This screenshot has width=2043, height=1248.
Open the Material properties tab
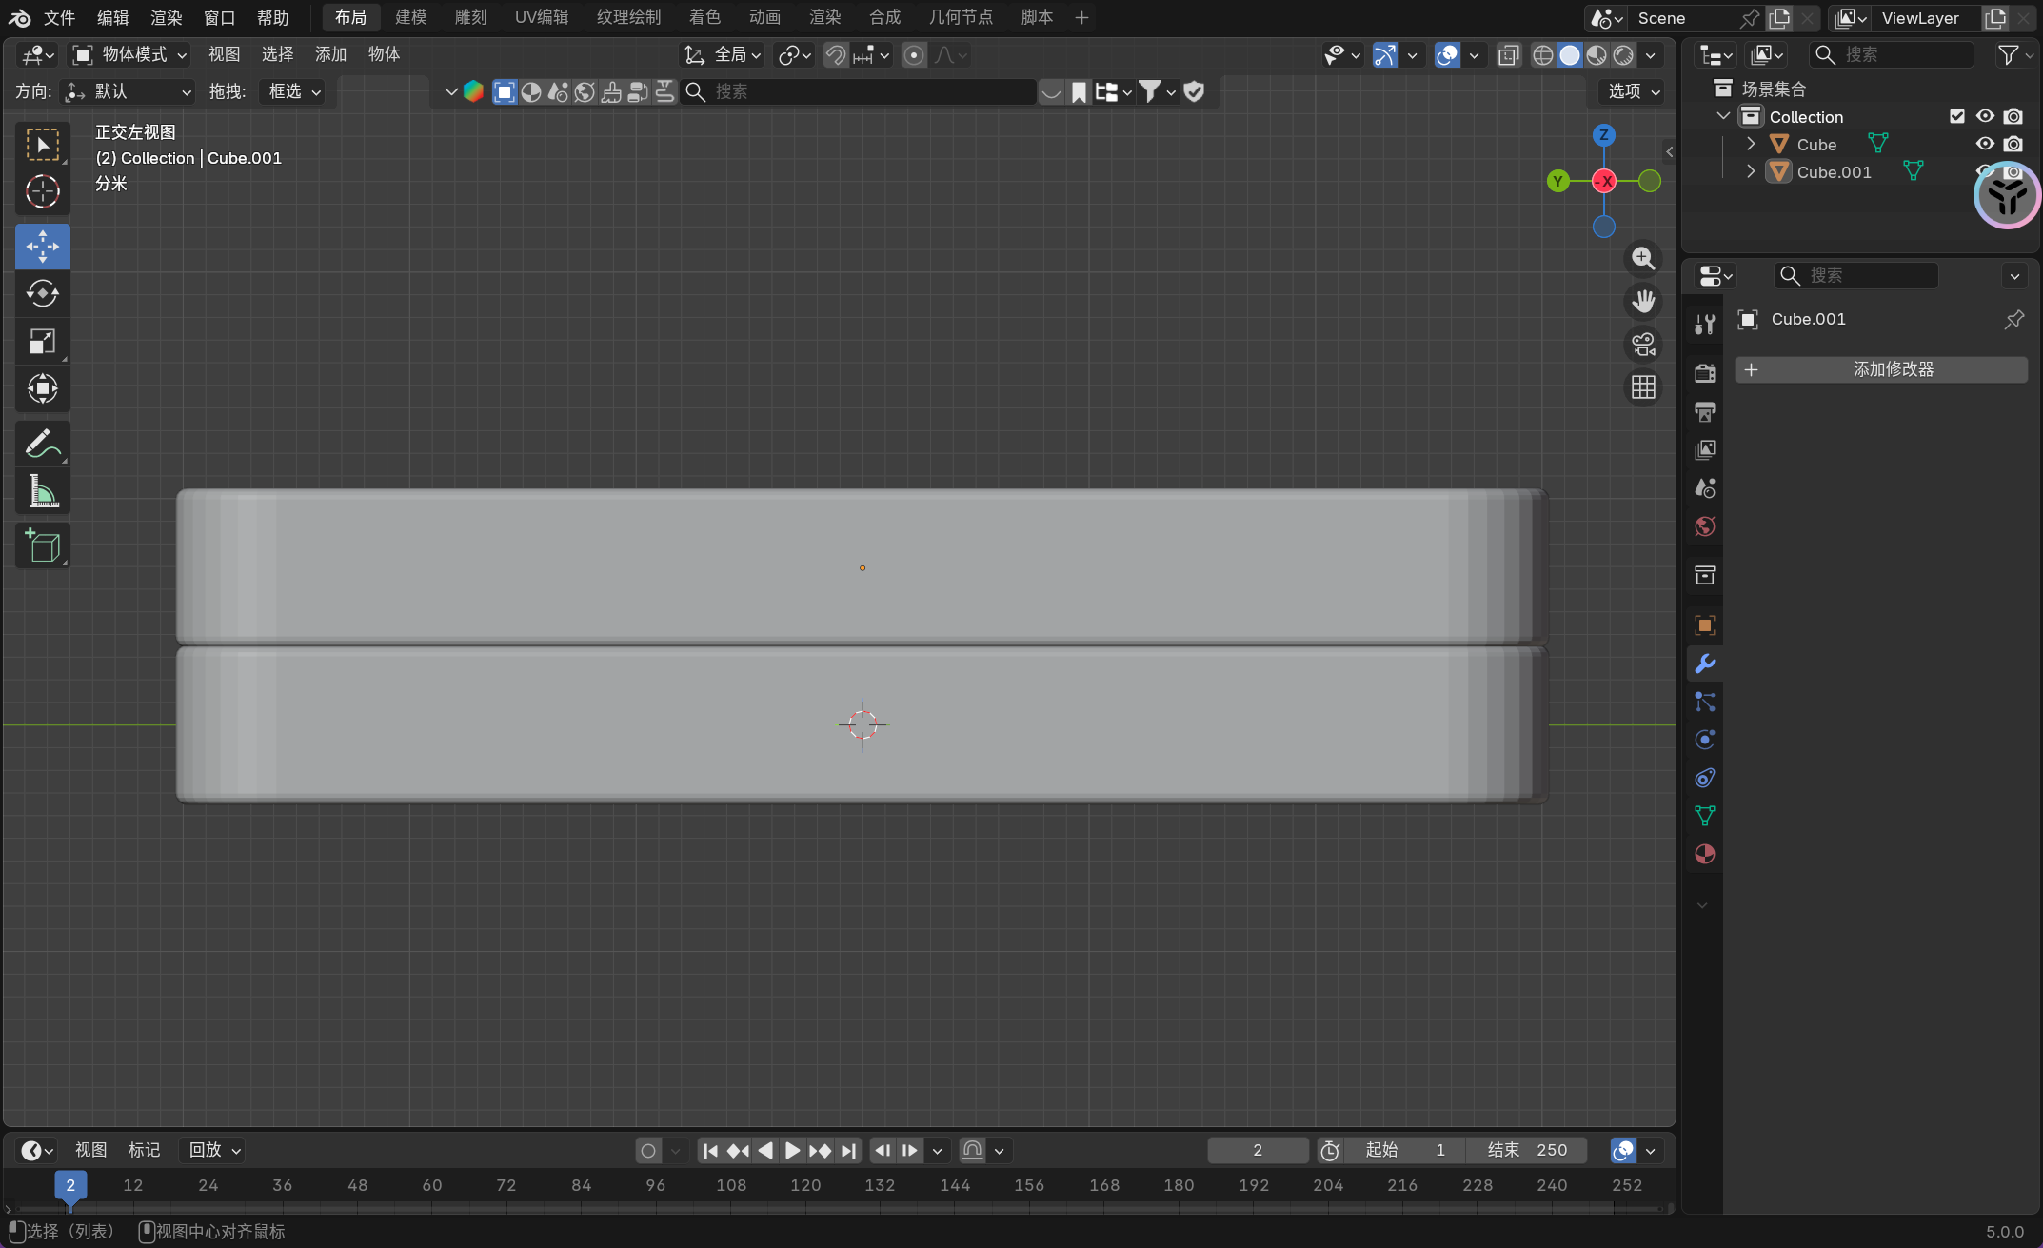click(1704, 854)
